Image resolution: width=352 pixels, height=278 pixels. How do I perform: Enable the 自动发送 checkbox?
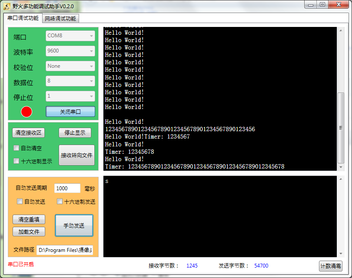coord(20,202)
